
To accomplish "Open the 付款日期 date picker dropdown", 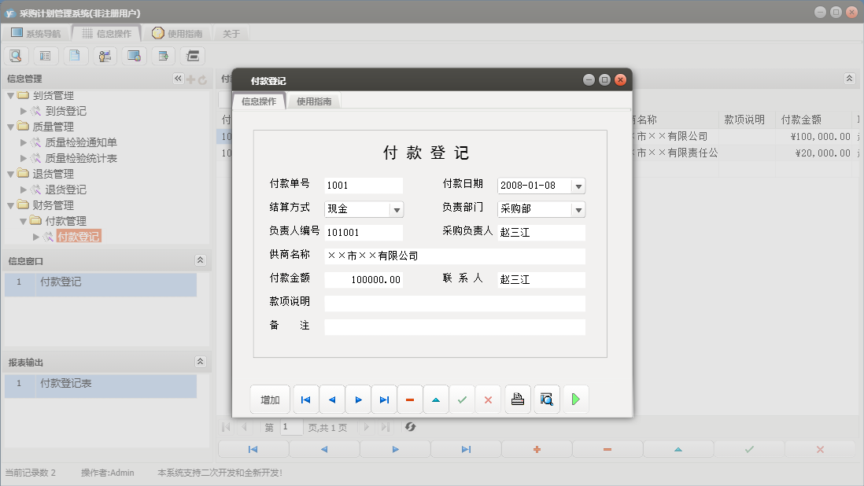I will pos(578,185).
